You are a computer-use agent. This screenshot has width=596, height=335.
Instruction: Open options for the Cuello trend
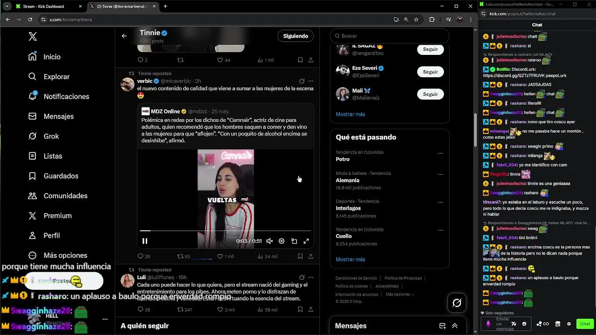click(x=440, y=230)
